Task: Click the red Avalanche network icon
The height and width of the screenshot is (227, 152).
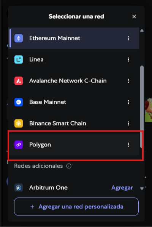Action: click(19, 81)
